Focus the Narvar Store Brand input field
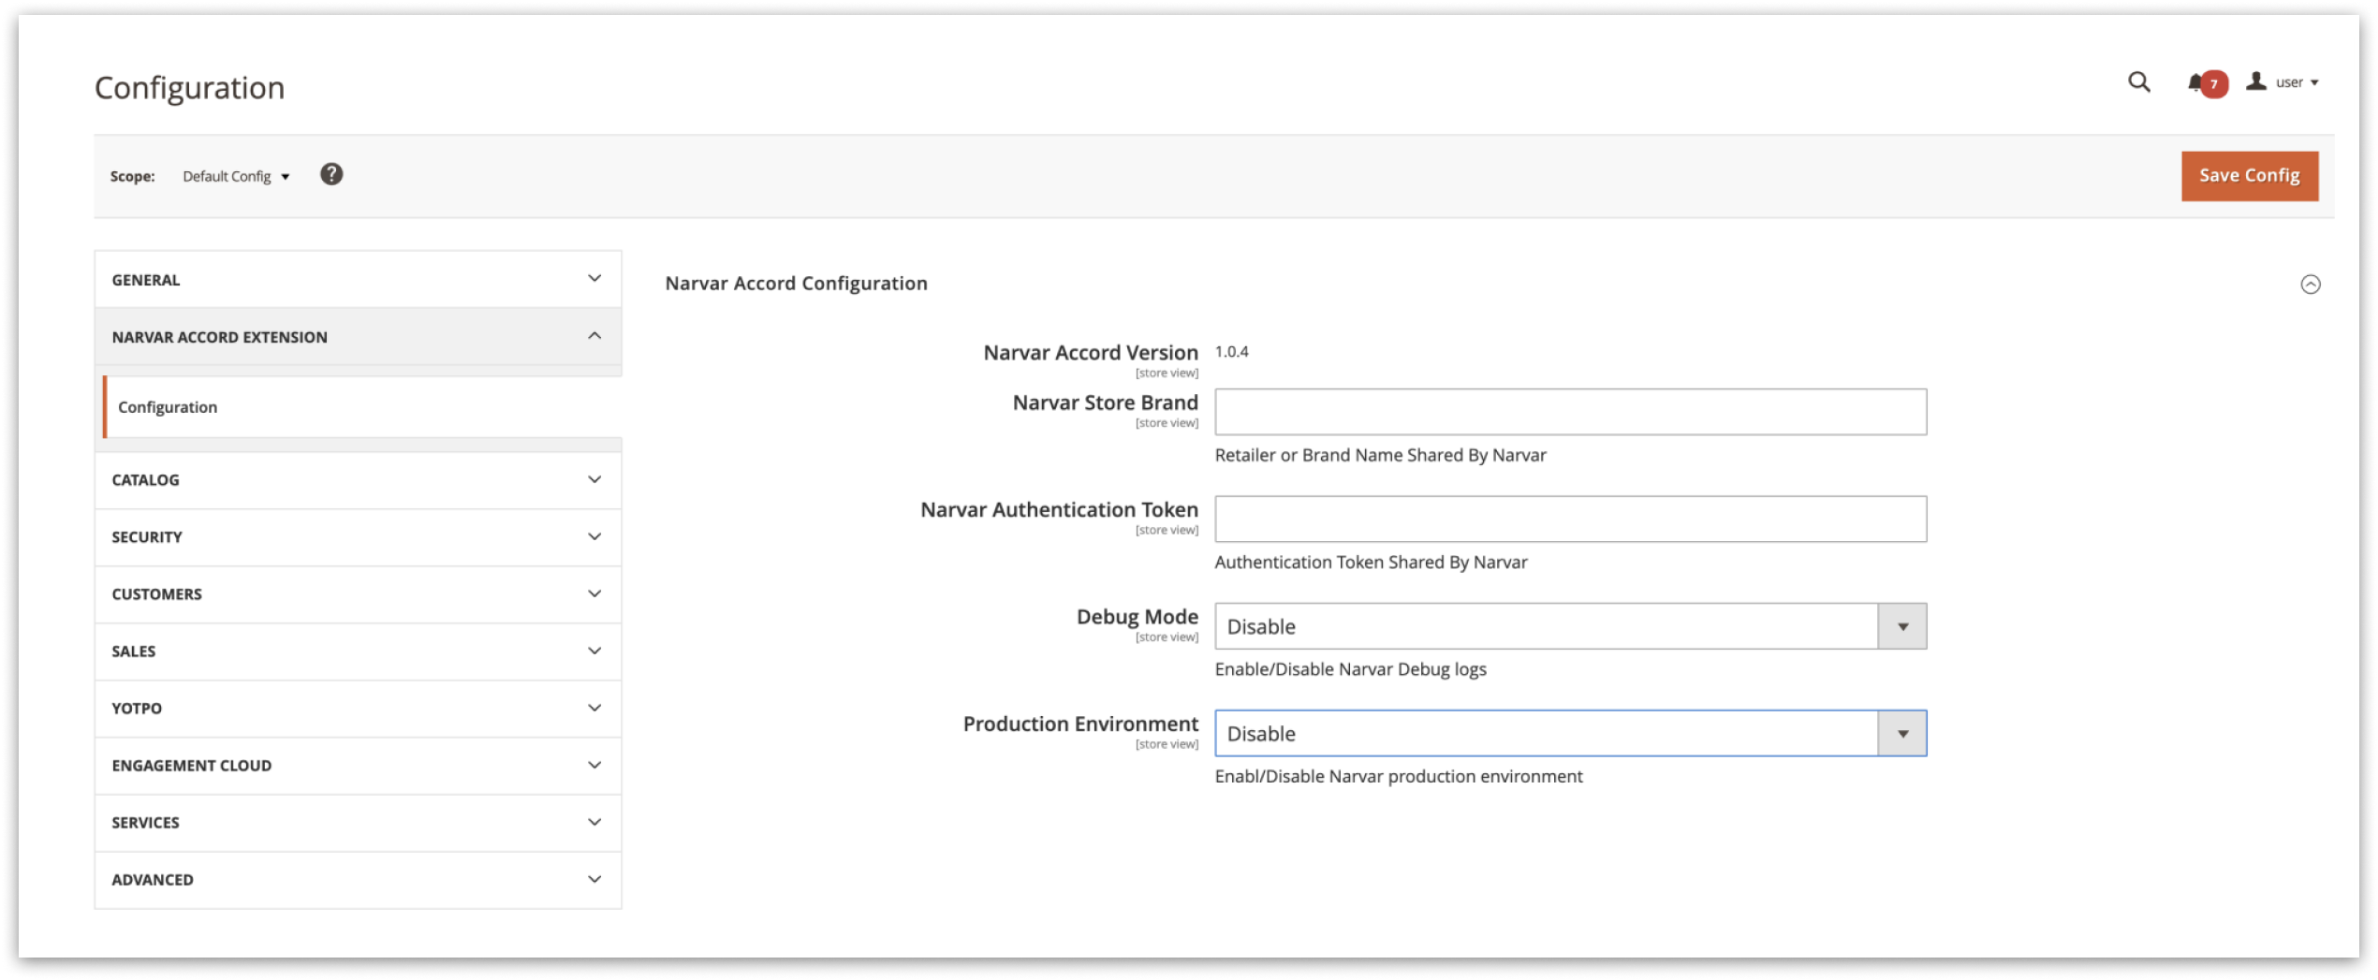 point(1570,412)
